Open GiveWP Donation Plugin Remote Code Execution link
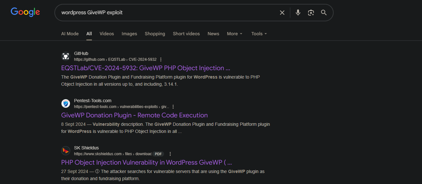The width and height of the screenshot is (422, 184). click(134, 115)
